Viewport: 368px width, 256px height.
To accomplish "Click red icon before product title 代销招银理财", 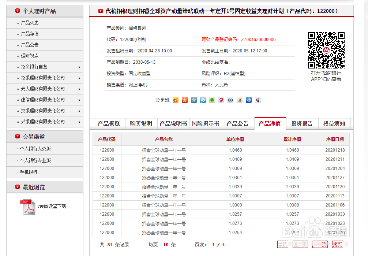I will pyautogui.click(x=101, y=11).
